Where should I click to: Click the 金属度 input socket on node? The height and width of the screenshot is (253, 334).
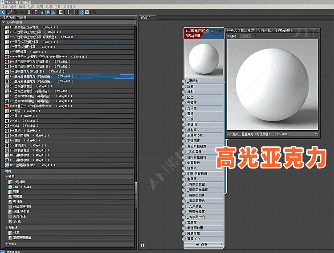(184, 179)
